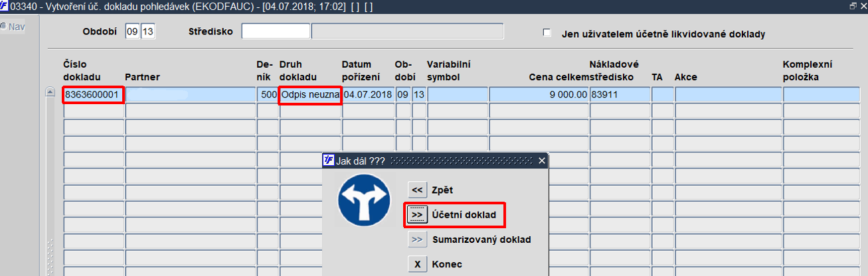Click the Akce cell in first row
Image resolution: width=868 pixels, height=276 pixels.
[x=728, y=95]
